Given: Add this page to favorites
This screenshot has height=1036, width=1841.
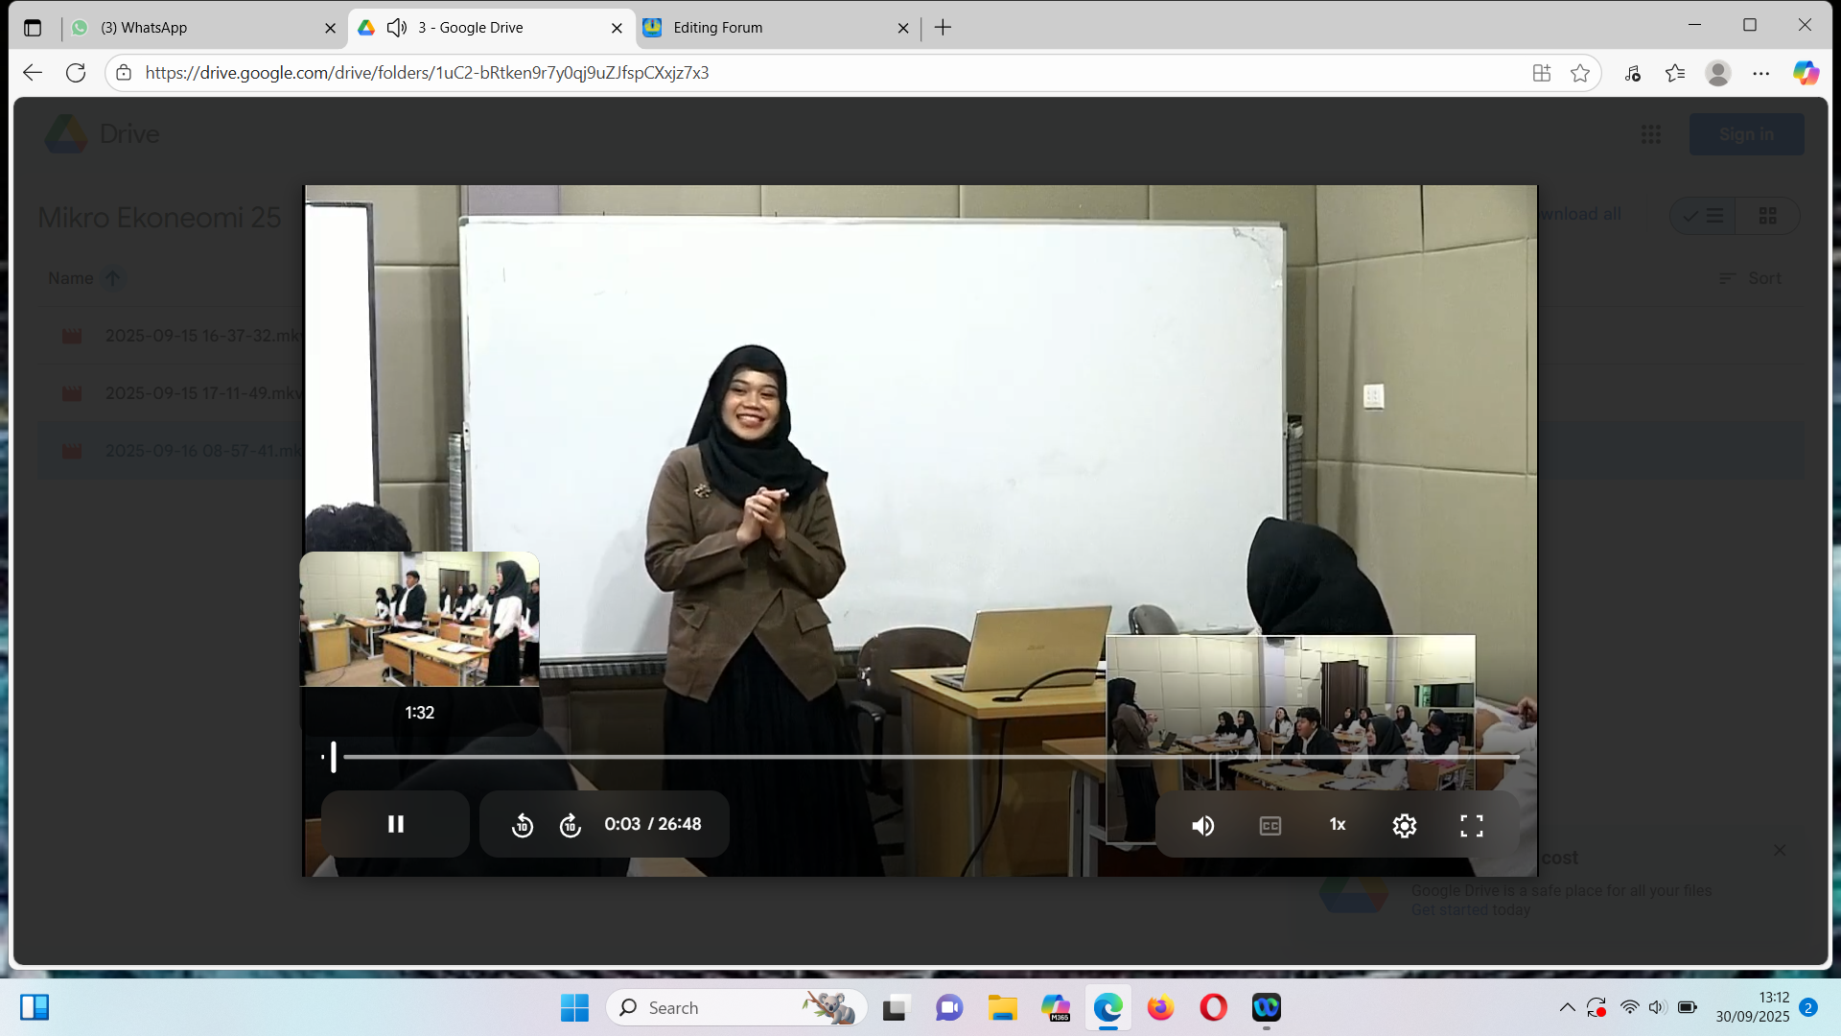Looking at the screenshot, I should coord(1579,73).
